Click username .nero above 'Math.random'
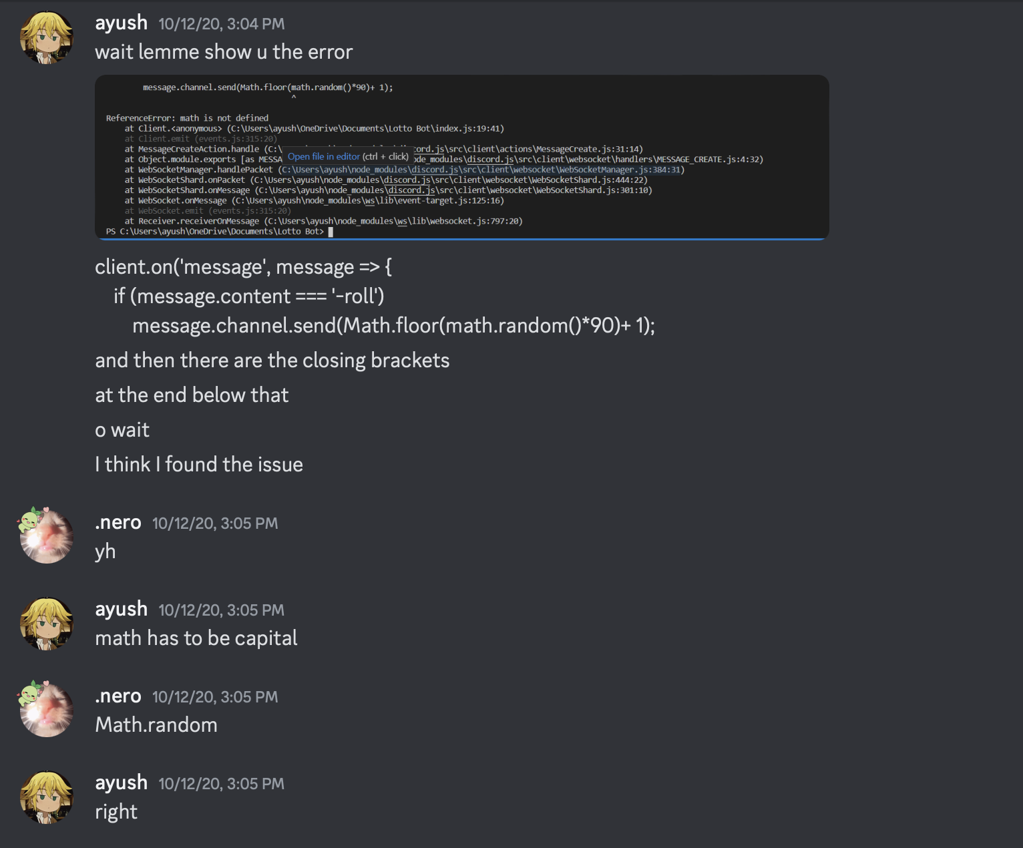 118,696
